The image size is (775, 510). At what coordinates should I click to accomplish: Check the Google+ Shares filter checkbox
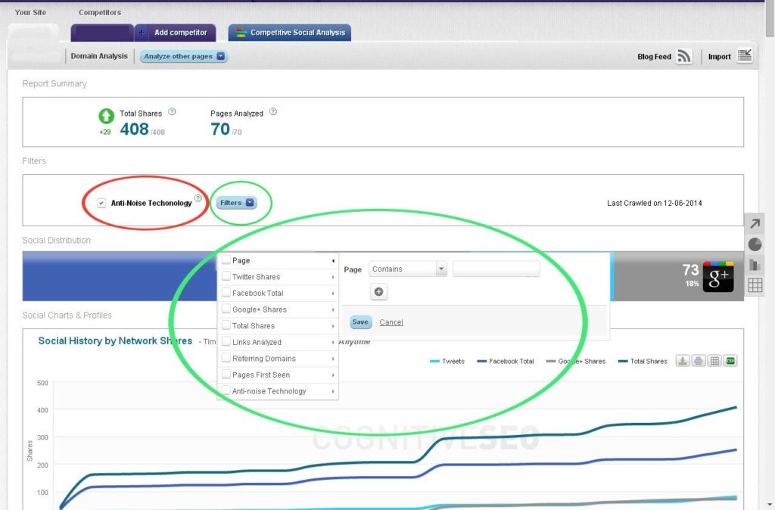[x=226, y=309]
